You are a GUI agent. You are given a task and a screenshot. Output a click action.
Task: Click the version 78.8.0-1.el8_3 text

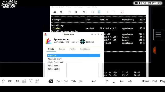[x=108, y=28]
